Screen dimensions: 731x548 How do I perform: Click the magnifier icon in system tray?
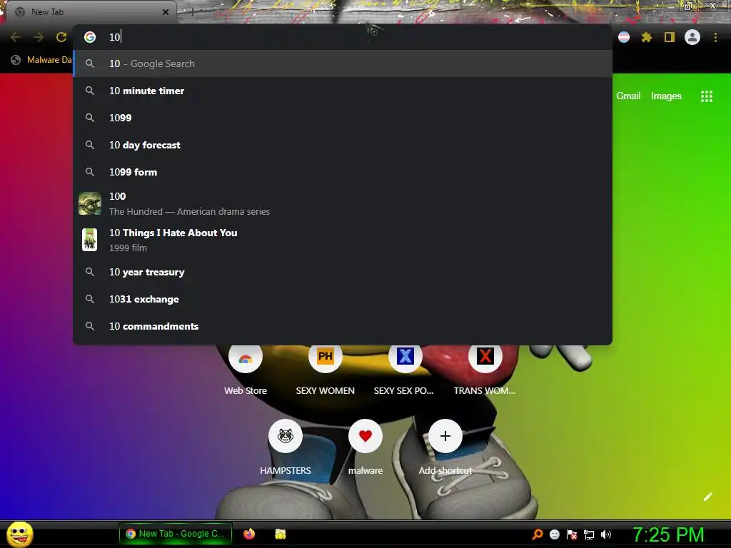tap(538, 534)
